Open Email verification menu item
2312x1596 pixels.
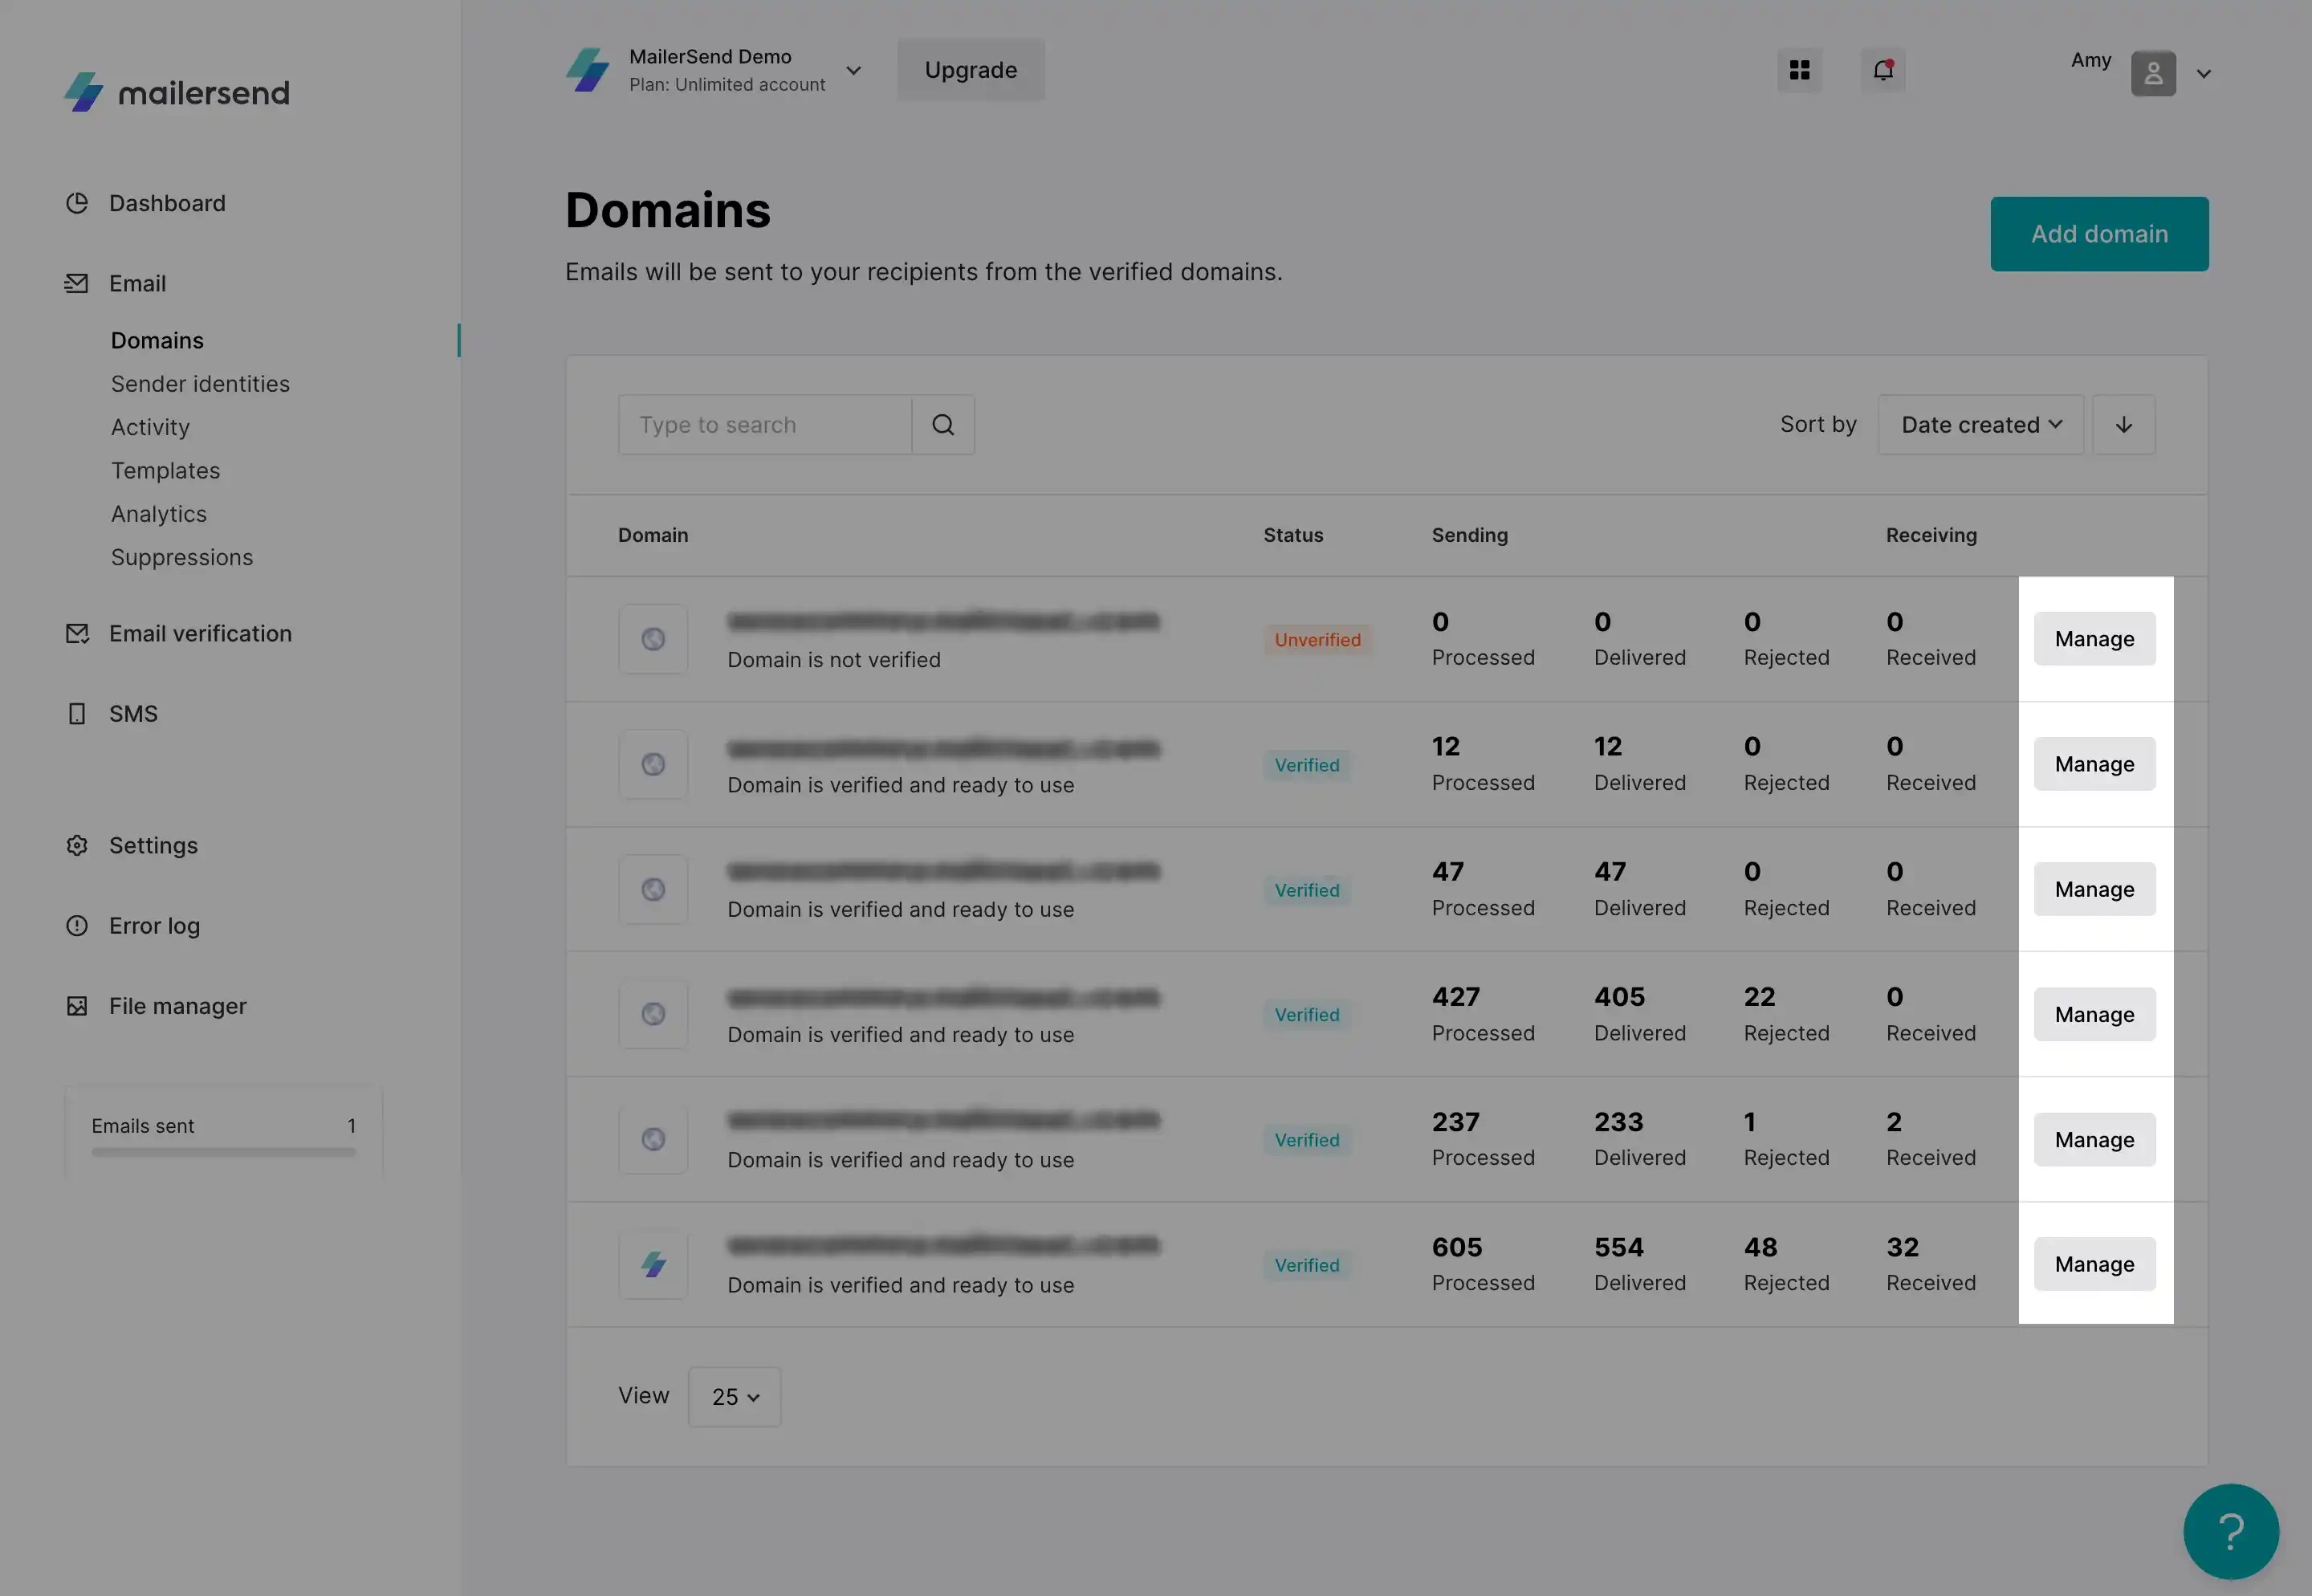200,634
